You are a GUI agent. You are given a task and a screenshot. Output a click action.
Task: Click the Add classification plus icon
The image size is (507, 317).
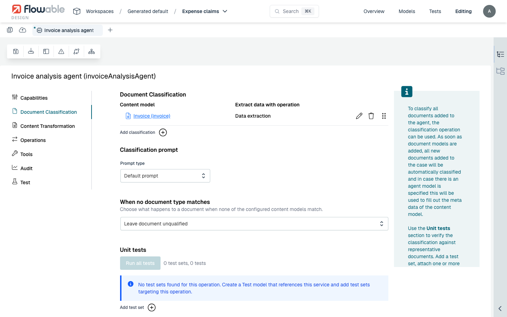(x=163, y=132)
